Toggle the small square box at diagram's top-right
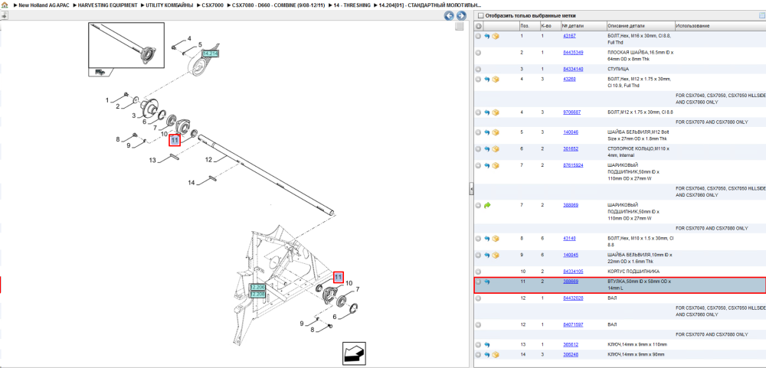This screenshot has height=368, width=766. 459,27
